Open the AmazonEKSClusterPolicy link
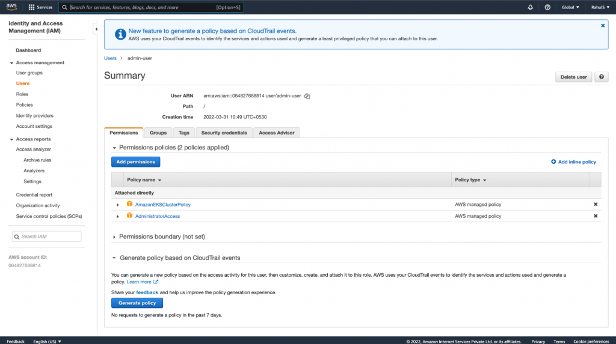The height and width of the screenshot is (344, 616). point(162,204)
